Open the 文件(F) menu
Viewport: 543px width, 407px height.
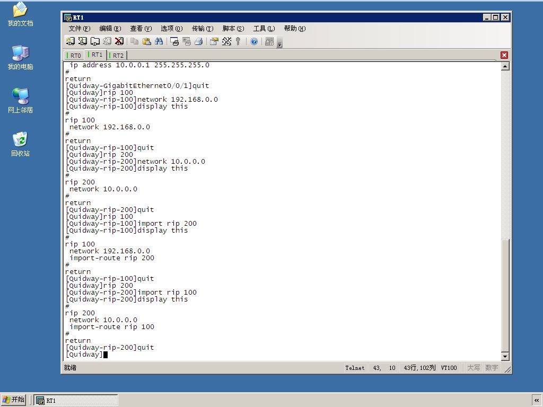[80, 29]
